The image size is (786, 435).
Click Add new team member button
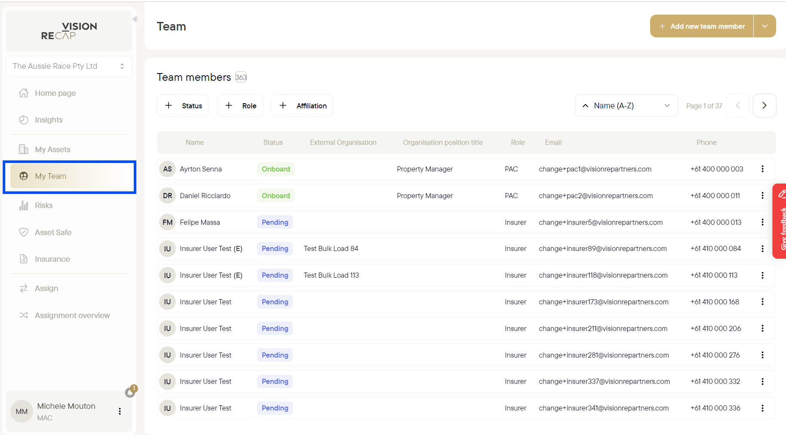tap(702, 26)
